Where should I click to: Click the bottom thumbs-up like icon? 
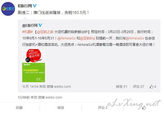coord(144,107)
